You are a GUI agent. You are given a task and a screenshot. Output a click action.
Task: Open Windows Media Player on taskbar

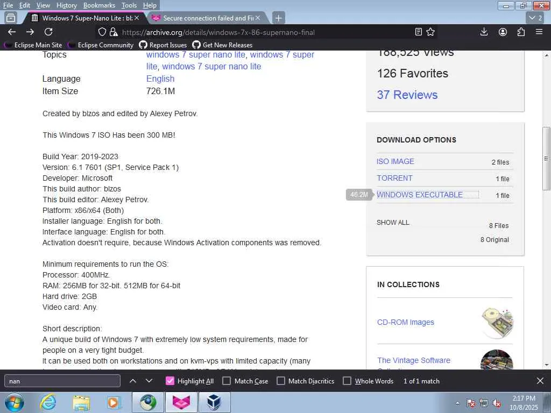[x=114, y=402]
